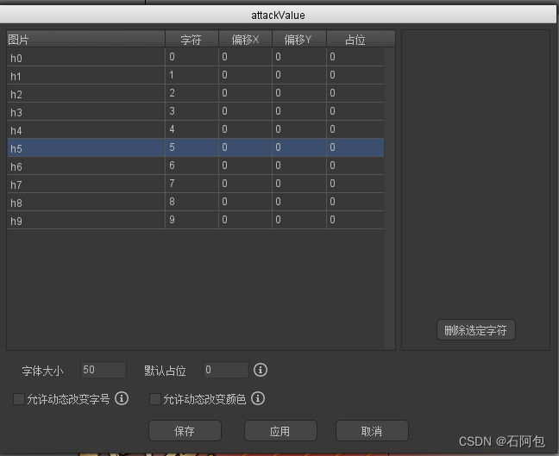Click 占位 cell in h9 row
The height and width of the screenshot is (456, 559).
point(355,220)
